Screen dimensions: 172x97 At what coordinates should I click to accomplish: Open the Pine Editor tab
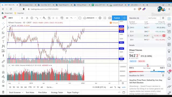click(42, 92)
